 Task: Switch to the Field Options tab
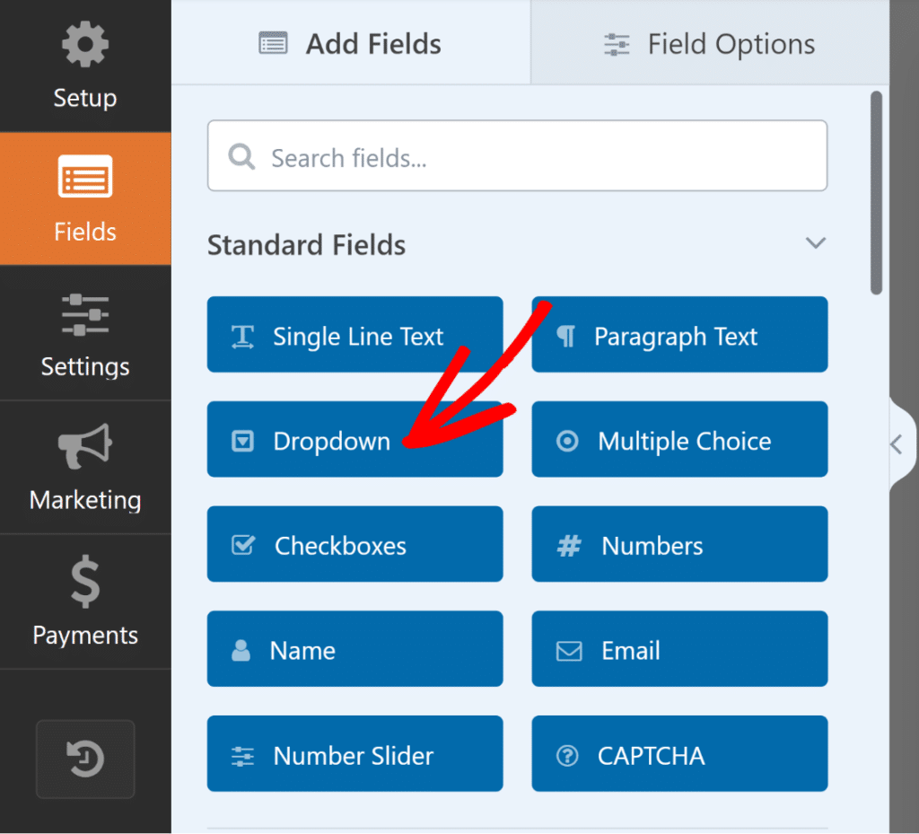pyautogui.click(x=709, y=42)
